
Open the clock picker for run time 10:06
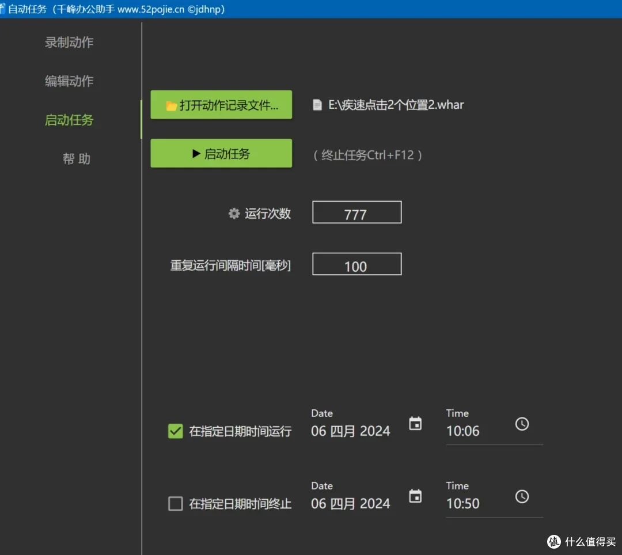(x=522, y=424)
